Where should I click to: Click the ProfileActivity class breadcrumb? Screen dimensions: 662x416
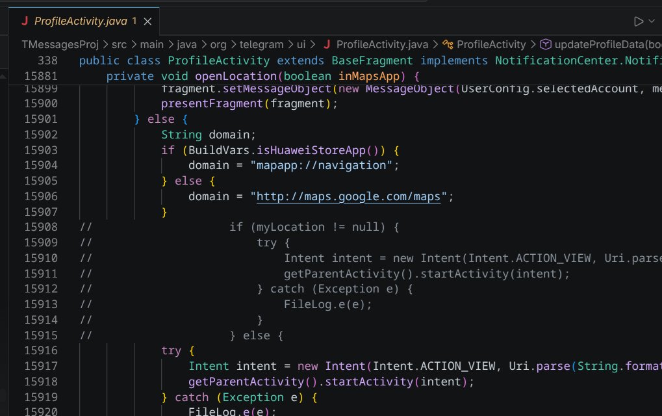[x=491, y=44]
